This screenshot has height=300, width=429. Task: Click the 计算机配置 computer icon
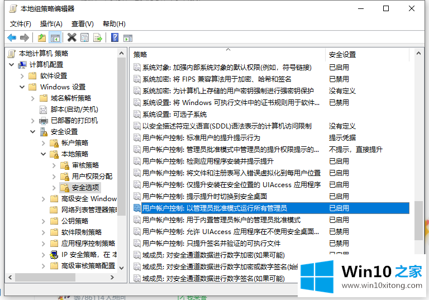22,65
